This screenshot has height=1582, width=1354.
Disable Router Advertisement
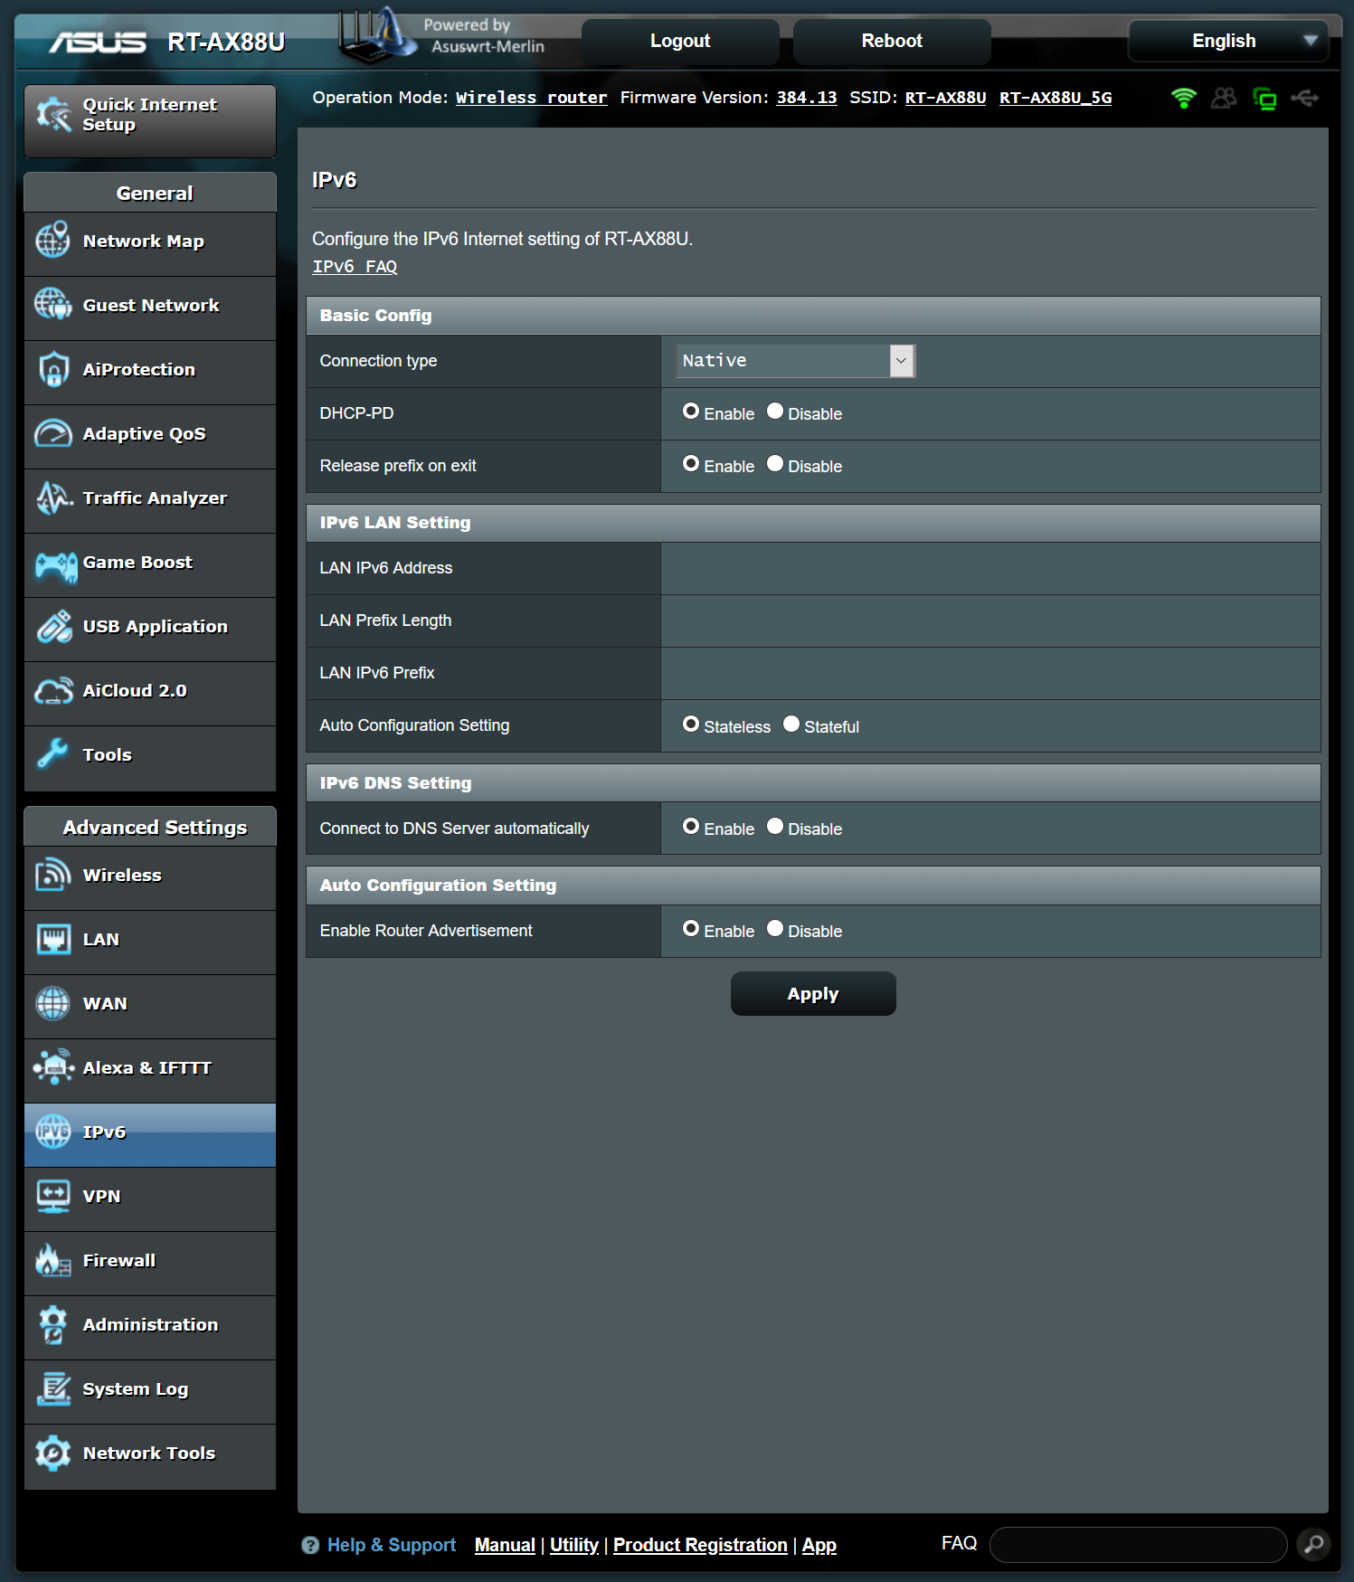tap(775, 929)
